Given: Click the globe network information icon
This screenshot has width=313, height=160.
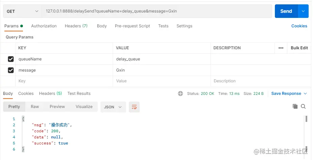Looking at the screenshot, I should pos(180,94).
